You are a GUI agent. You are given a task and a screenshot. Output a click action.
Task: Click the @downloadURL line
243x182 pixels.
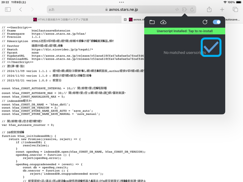pyautogui.click(x=73, y=59)
